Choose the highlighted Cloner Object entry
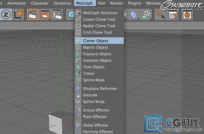The height and width of the screenshot is (134, 204). pyautogui.click(x=99, y=41)
